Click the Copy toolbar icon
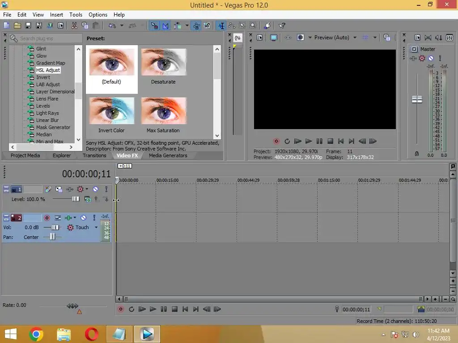Image resolution: width=458 pixels, height=343 pixels. [85, 25]
